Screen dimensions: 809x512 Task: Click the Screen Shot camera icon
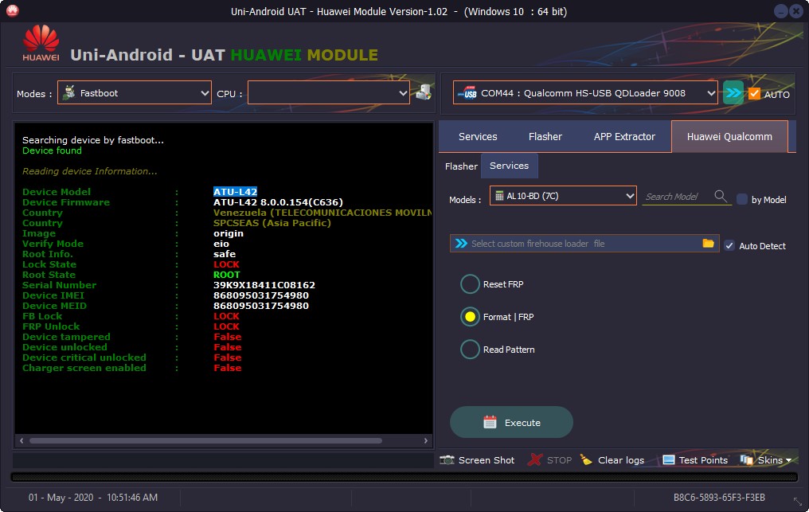(x=447, y=459)
